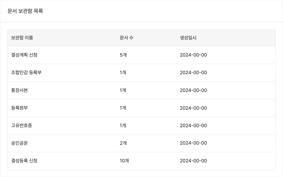Screen dimensions: 283x177
Task: Click the 문서 보관함 목록 page title
Action: pos(25,11)
